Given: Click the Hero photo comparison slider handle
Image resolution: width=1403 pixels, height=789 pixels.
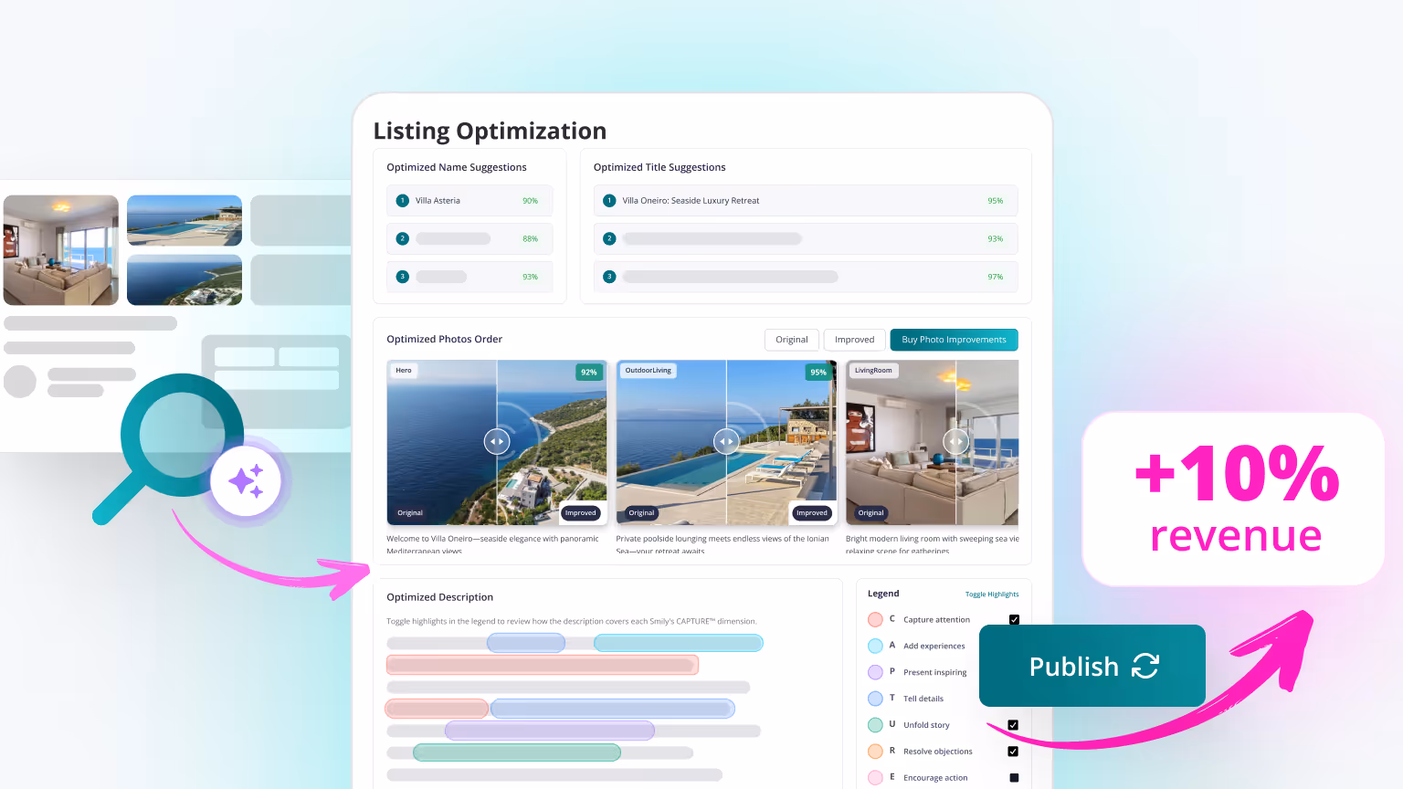Looking at the screenshot, I should [497, 442].
